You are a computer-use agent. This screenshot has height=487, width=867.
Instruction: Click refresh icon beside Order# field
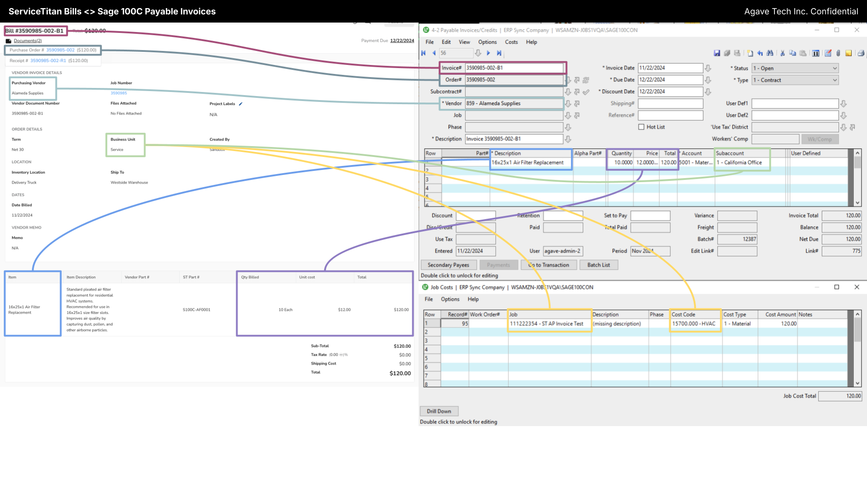click(x=586, y=80)
